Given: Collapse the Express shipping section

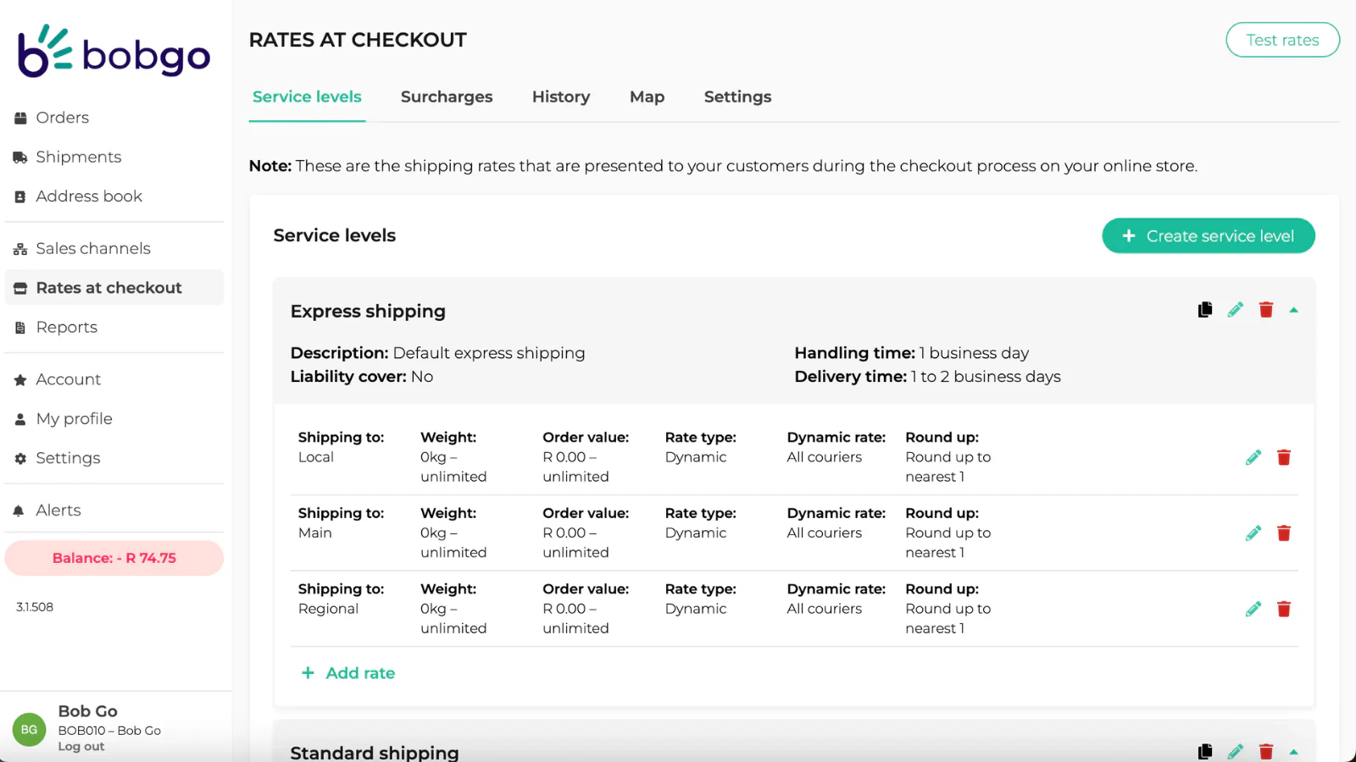Looking at the screenshot, I should [x=1294, y=311].
